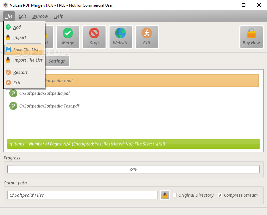Choose Restart from the File menu
The image size is (267, 215).
pyautogui.click(x=24, y=72)
